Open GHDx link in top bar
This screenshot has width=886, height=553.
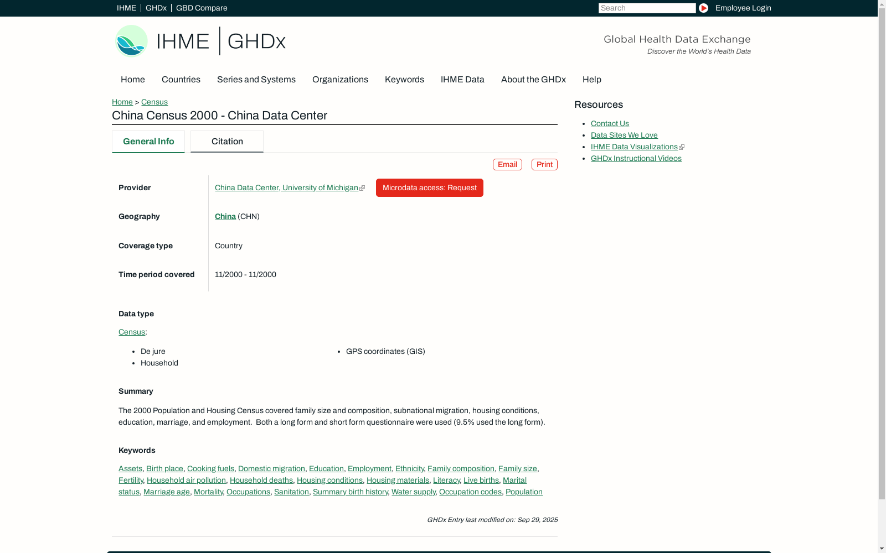pos(156,8)
